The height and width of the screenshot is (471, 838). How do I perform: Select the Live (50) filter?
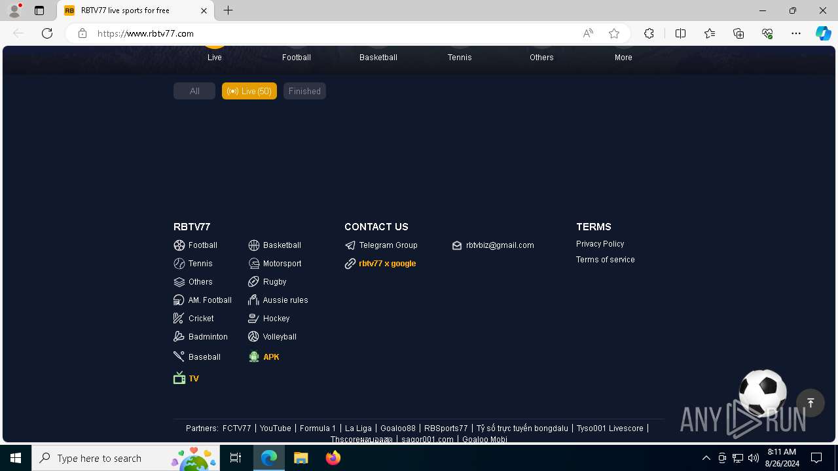249,91
